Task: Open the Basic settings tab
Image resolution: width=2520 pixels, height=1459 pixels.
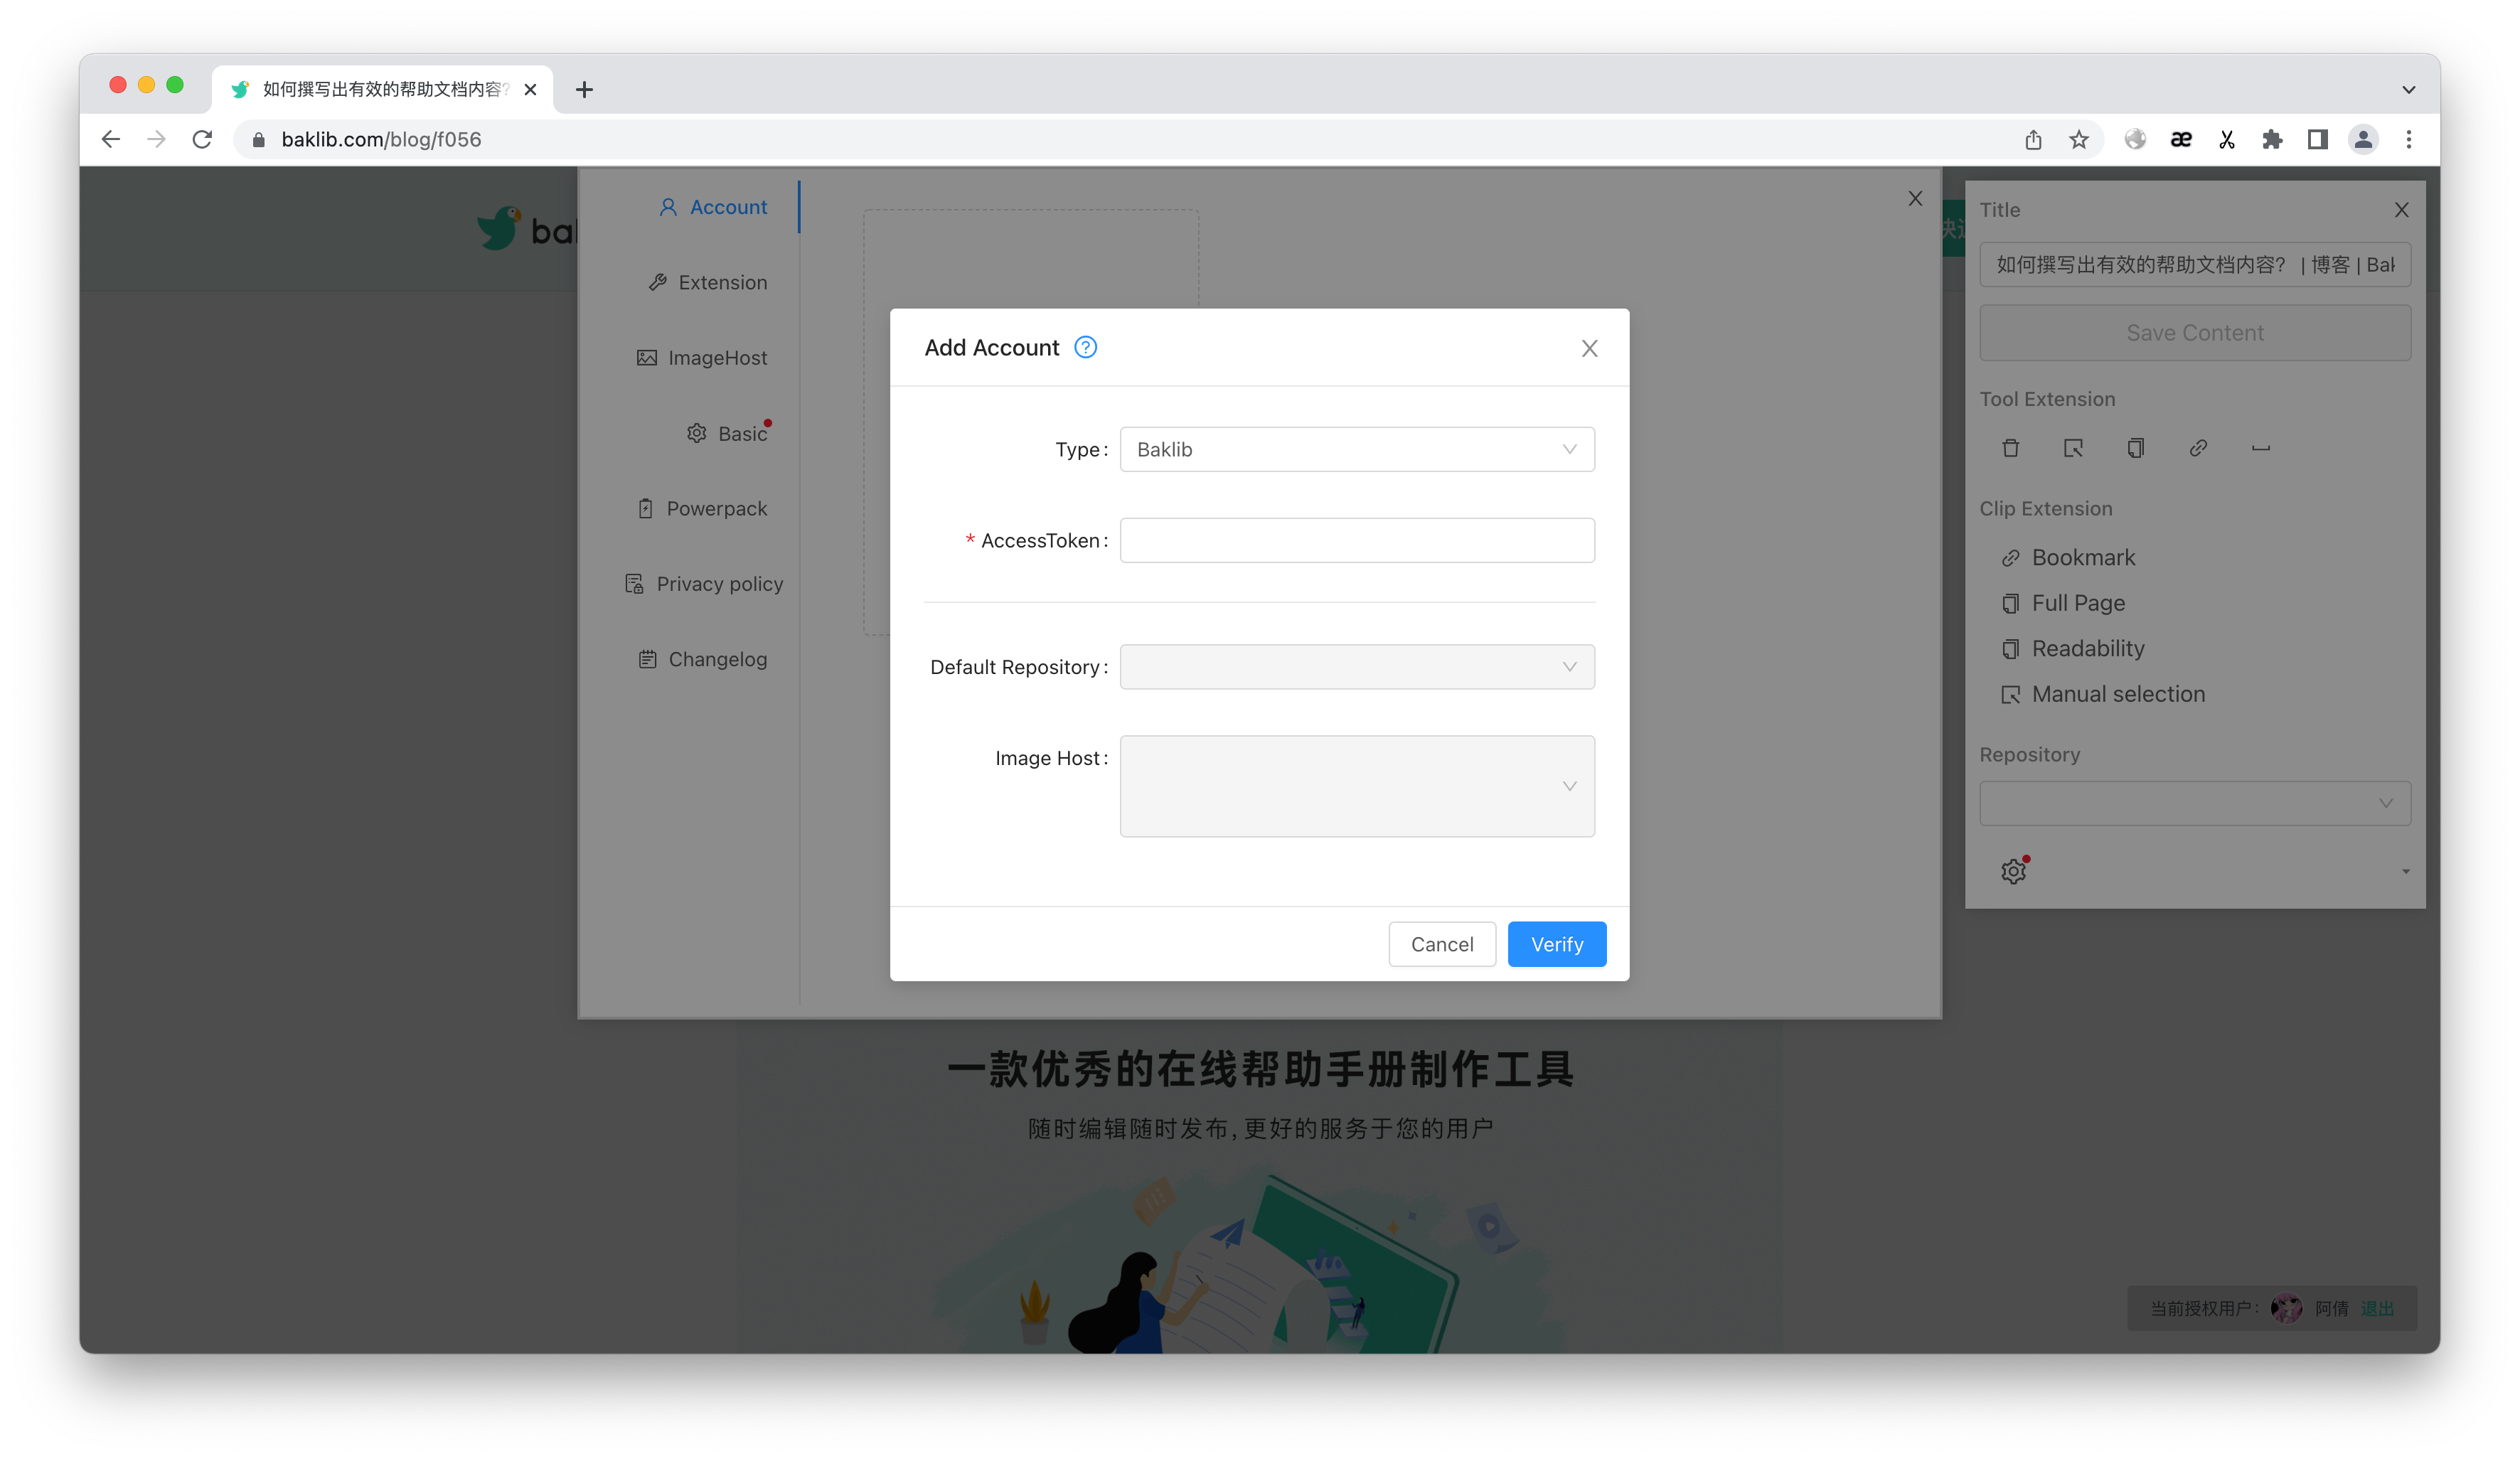Action: 728,433
